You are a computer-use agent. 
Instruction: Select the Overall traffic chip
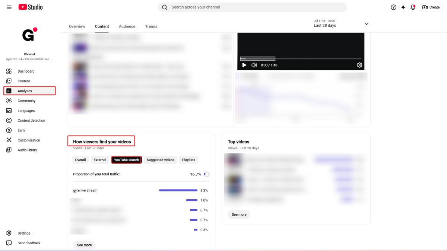pyautogui.click(x=80, y=160)
